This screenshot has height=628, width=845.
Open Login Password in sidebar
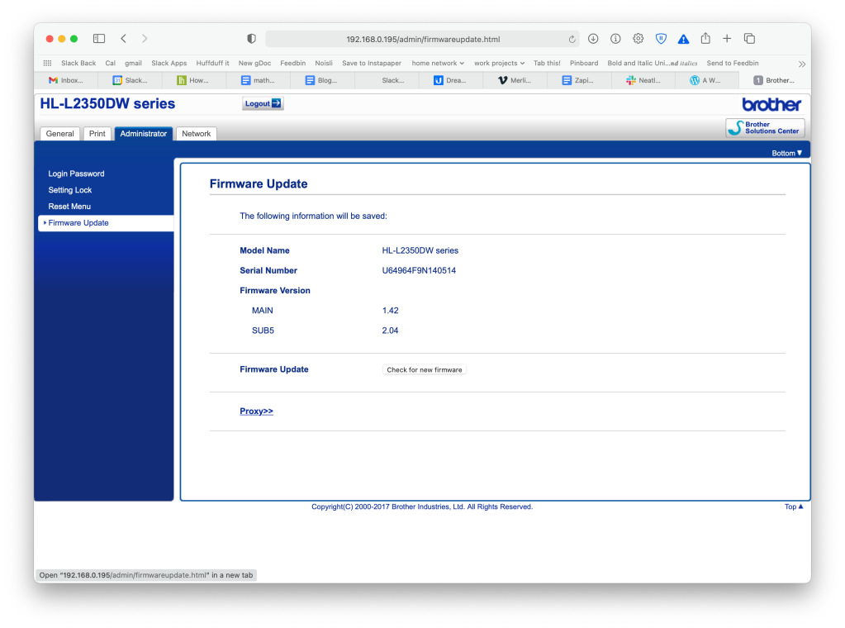pyautogui.click(x=76, y=174)
